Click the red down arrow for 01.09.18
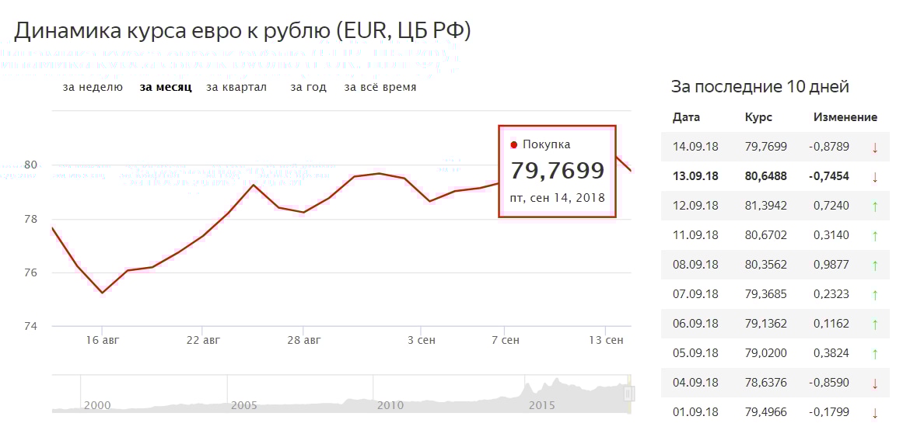 [x=874, y=412]
